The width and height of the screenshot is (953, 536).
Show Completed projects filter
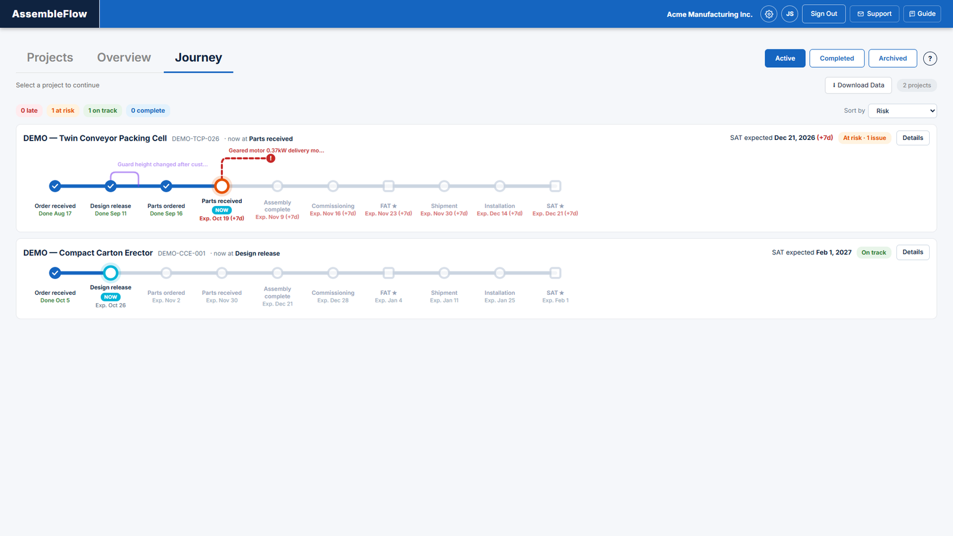(x=837, y=58)
